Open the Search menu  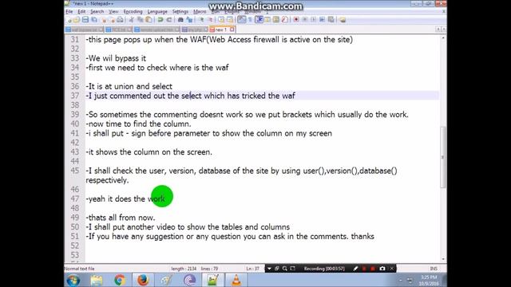(x=97, y=11)
